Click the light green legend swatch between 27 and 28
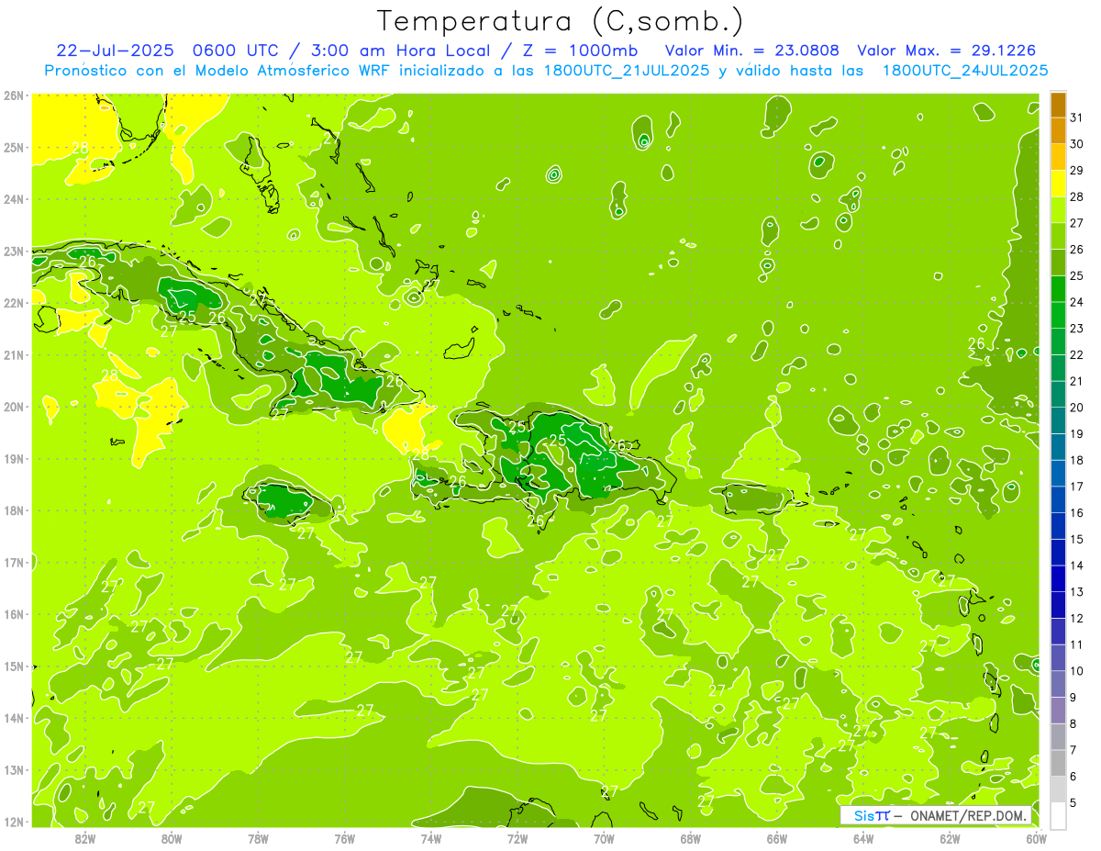 point(1058,210)
